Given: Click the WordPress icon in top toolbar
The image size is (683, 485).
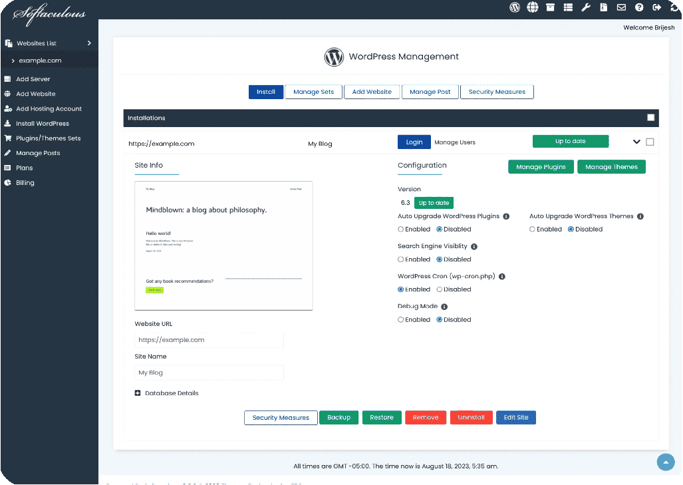Looking at the screenshot, I should (x=515, y=7).
